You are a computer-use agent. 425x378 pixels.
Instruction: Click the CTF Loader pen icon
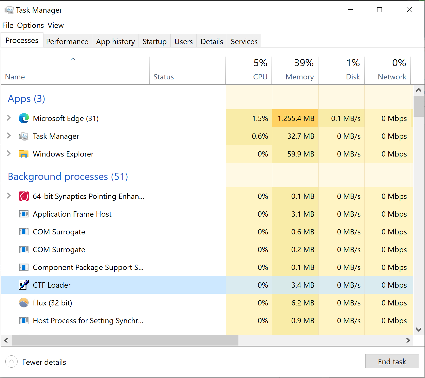(x=24, y=285)
